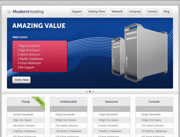Screen dimensions: 180x137
Task: Click '5 Addon Domains' in the red banner box
Action: 29,55
